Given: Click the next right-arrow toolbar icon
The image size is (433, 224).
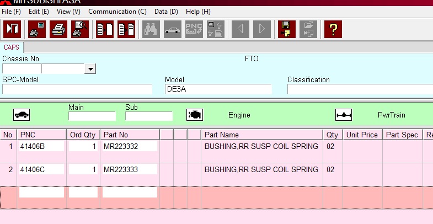Looking at the screenshot, I should 262,29.
